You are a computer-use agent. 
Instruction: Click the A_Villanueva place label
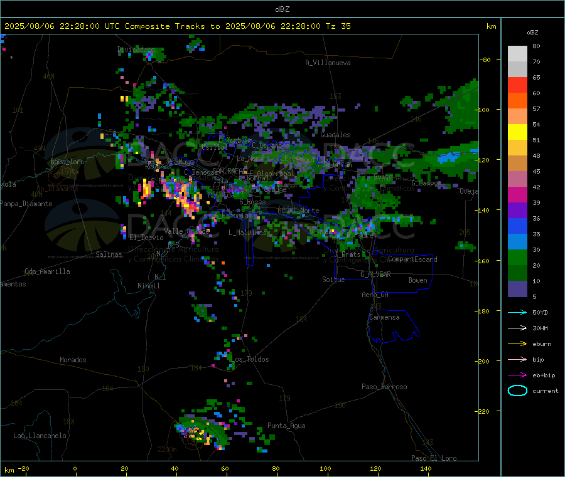pos(328,63)
